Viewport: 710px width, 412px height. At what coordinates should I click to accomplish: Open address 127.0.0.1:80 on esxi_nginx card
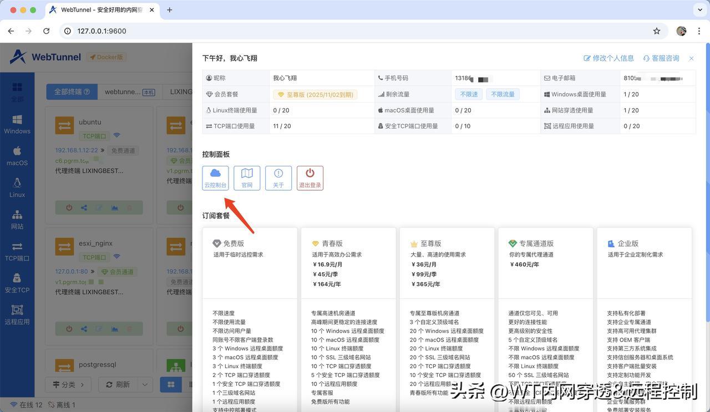tap(72, 272)
